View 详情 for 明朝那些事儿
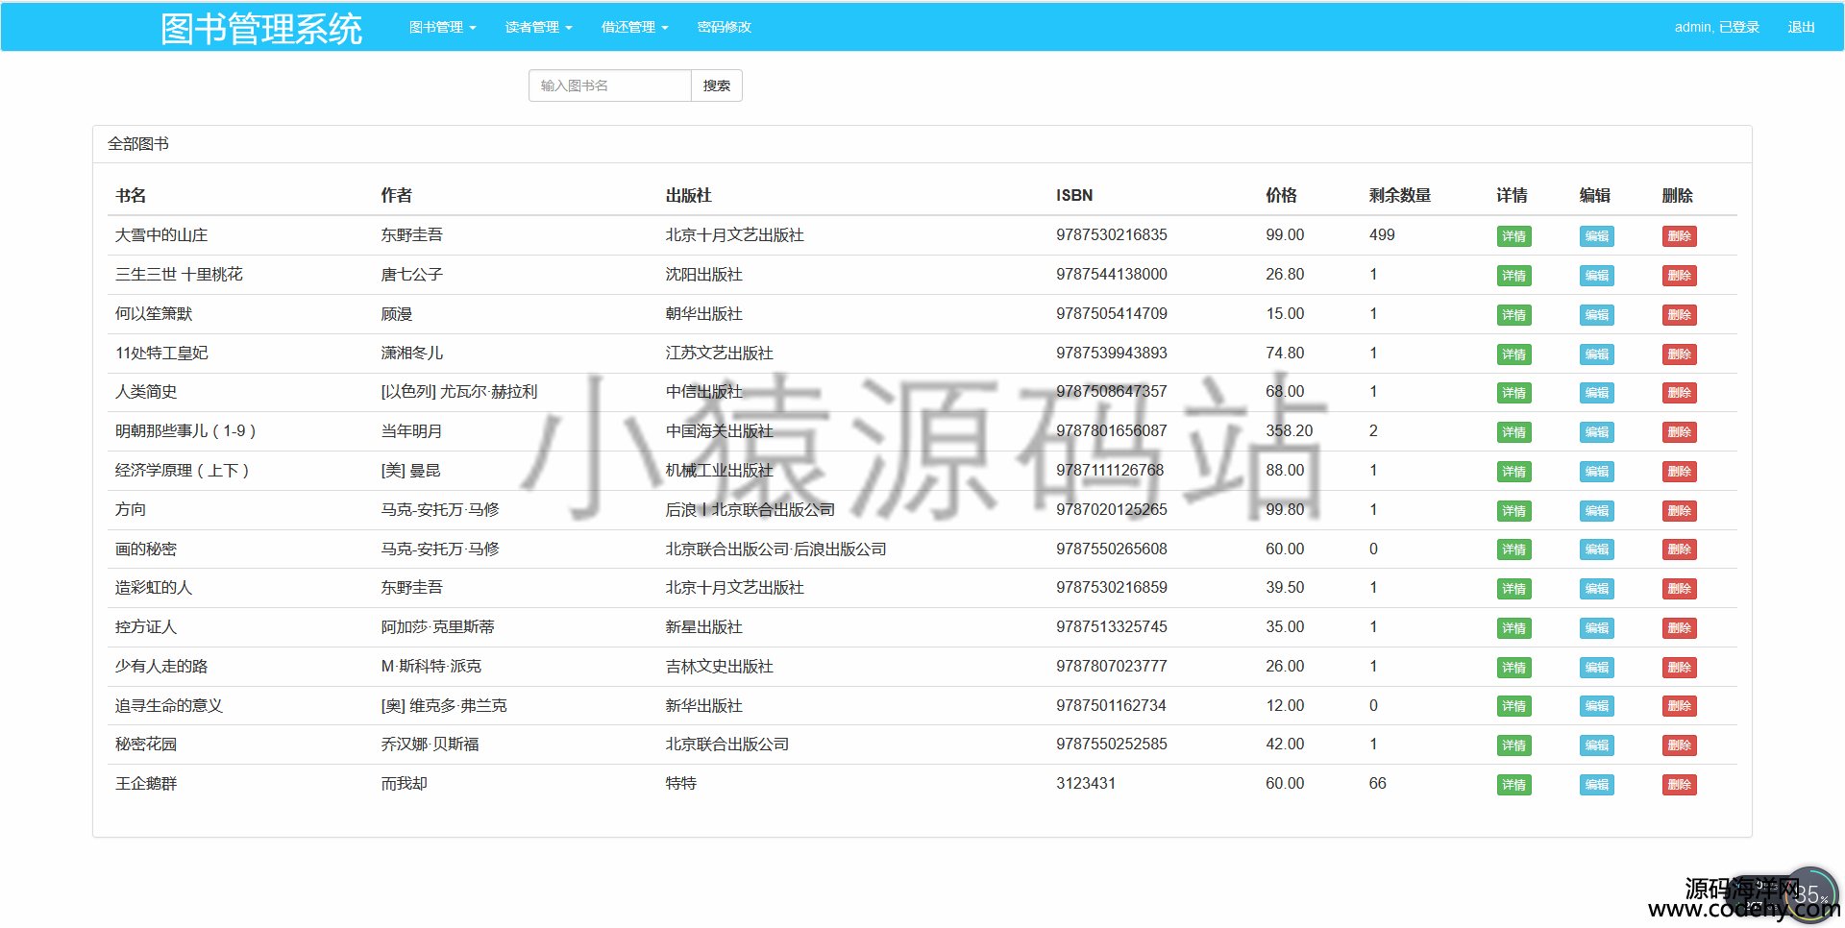 click(1513, 432)
